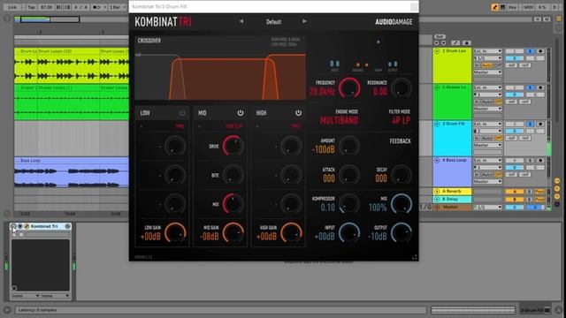The image size is (566, 318).
Task: Click the DECAY knob
Action: [x=401, y=175]
